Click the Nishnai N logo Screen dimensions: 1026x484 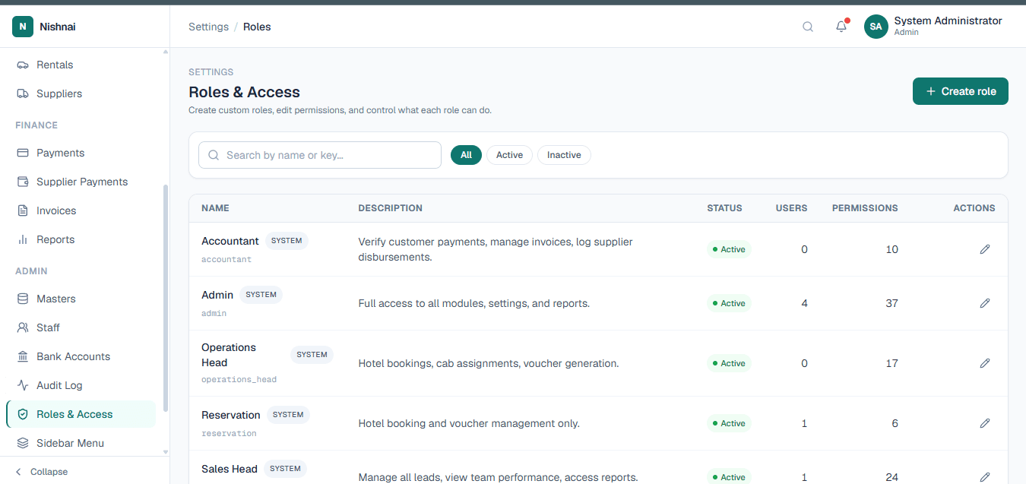point(23,27)
